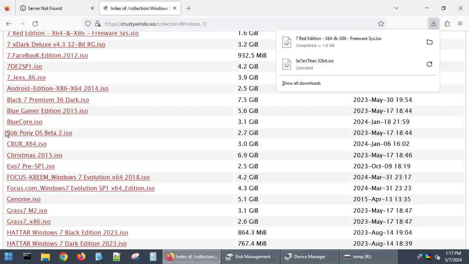The image size is (469, 264).
Task: Click FOCUS-KREEM_Windows 7 Evolution x64 2018.iso
Action: tap(78, 177)
